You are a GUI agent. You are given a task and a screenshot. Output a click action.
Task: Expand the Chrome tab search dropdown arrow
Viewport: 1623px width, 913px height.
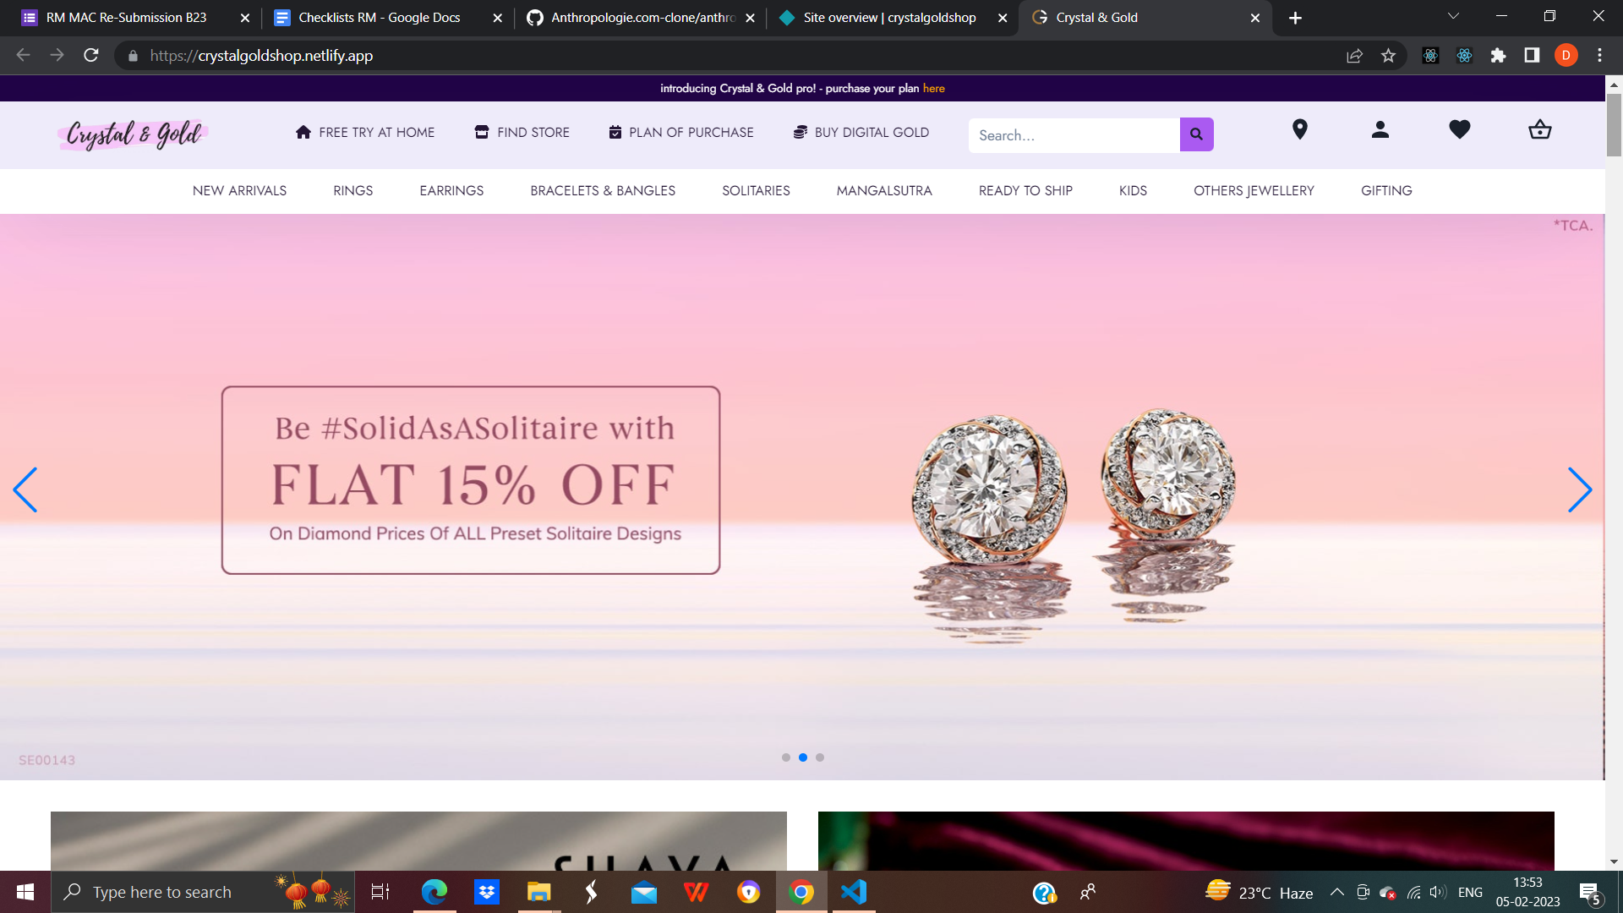point(1453,17)
